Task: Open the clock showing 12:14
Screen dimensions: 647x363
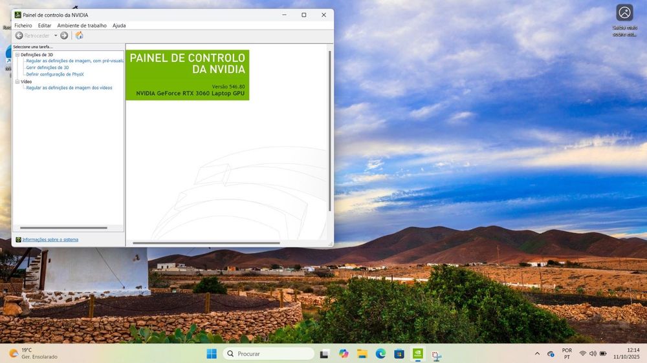Action: point(626,353)
